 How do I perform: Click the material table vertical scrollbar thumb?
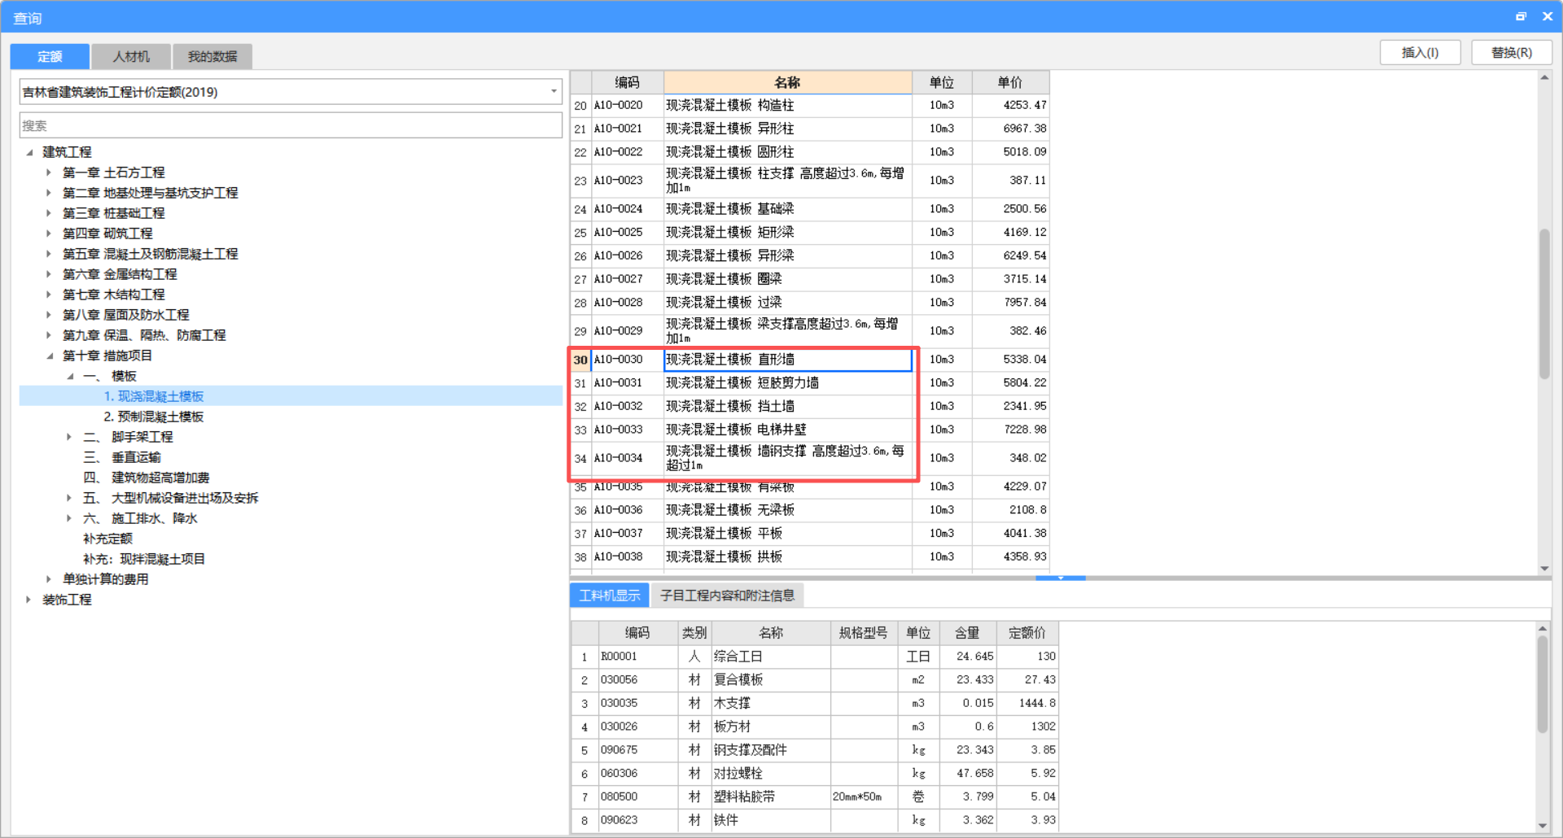click(x=1542, y=684)
